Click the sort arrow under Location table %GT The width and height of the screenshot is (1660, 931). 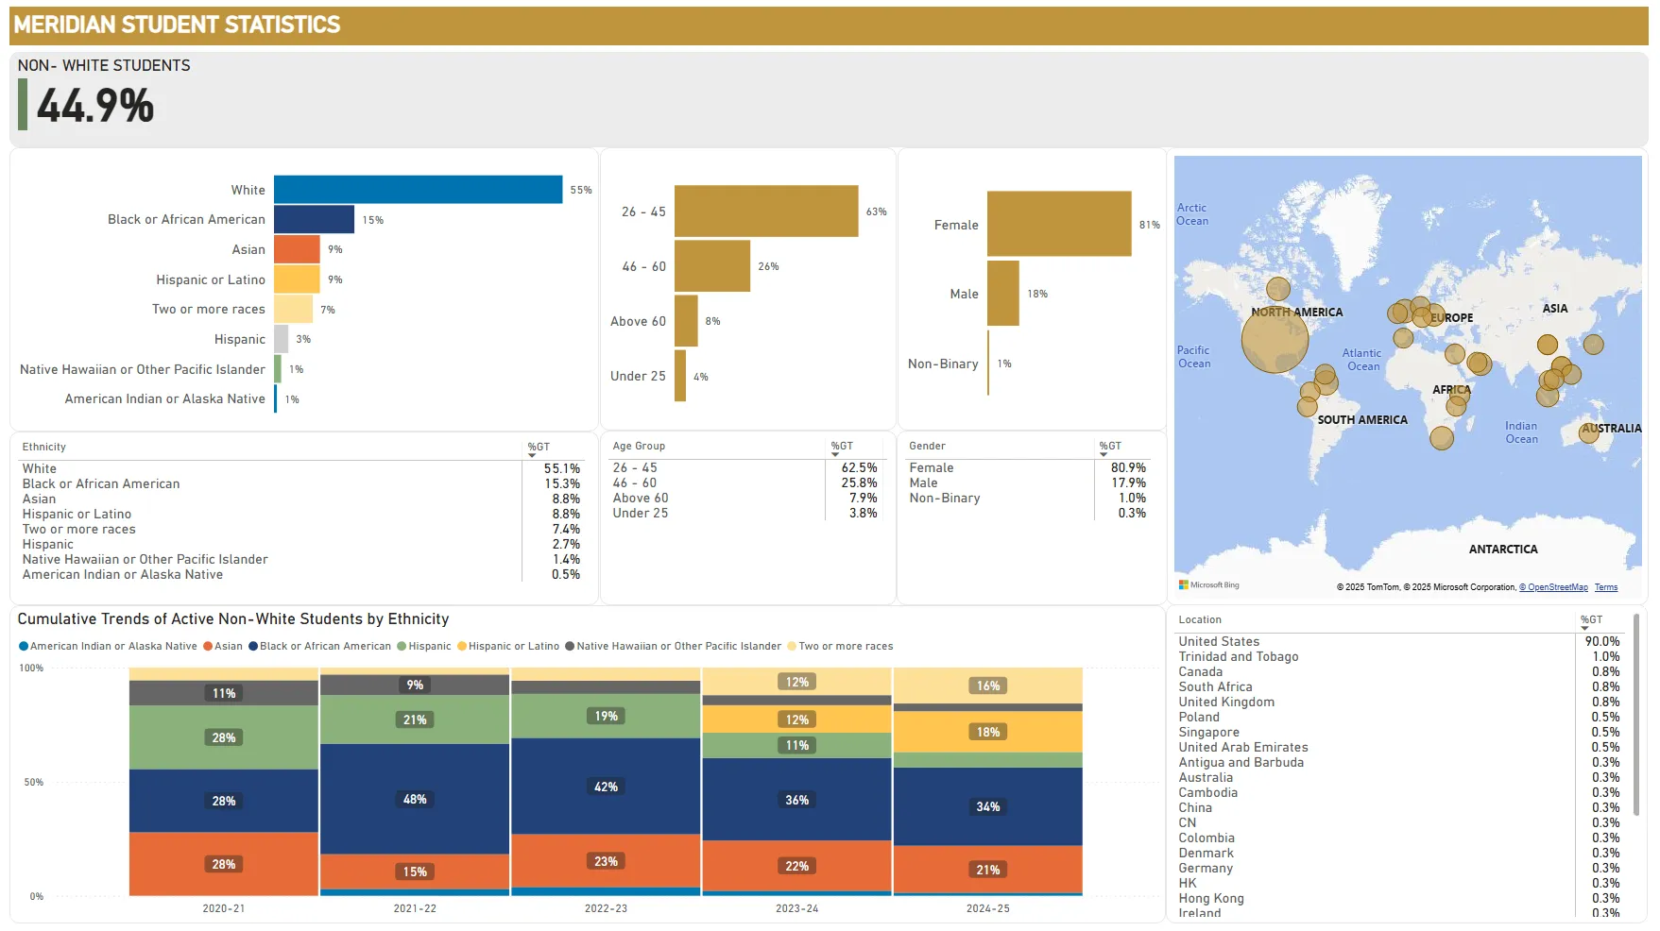(1585, 629)
